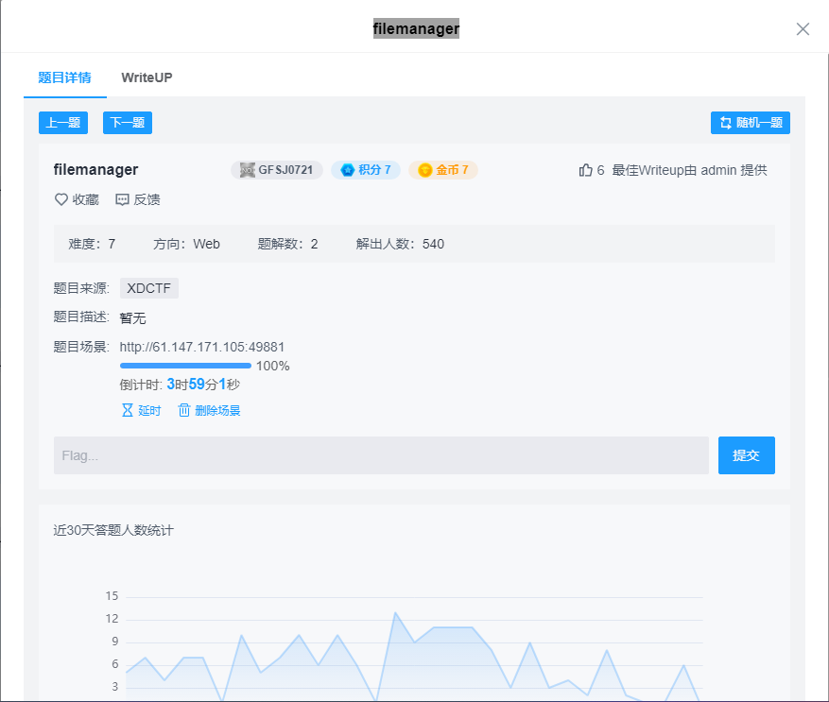Click the 解出人数: 540 text
Viewport: 829px width, 702px height.
click(400, 244)
